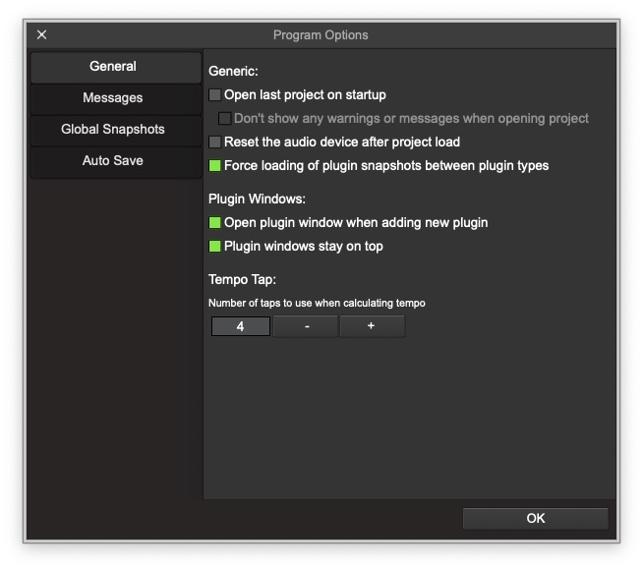
Task: Tick Don't show any warnings checkbox
Action: click(225, 119)
